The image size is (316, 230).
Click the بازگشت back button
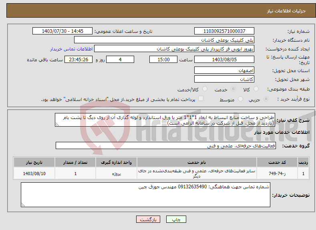point(148,220)
